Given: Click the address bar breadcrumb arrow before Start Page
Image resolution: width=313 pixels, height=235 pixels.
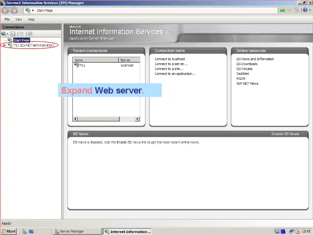Looking at the screenshot, I should [x=33, y=10].
